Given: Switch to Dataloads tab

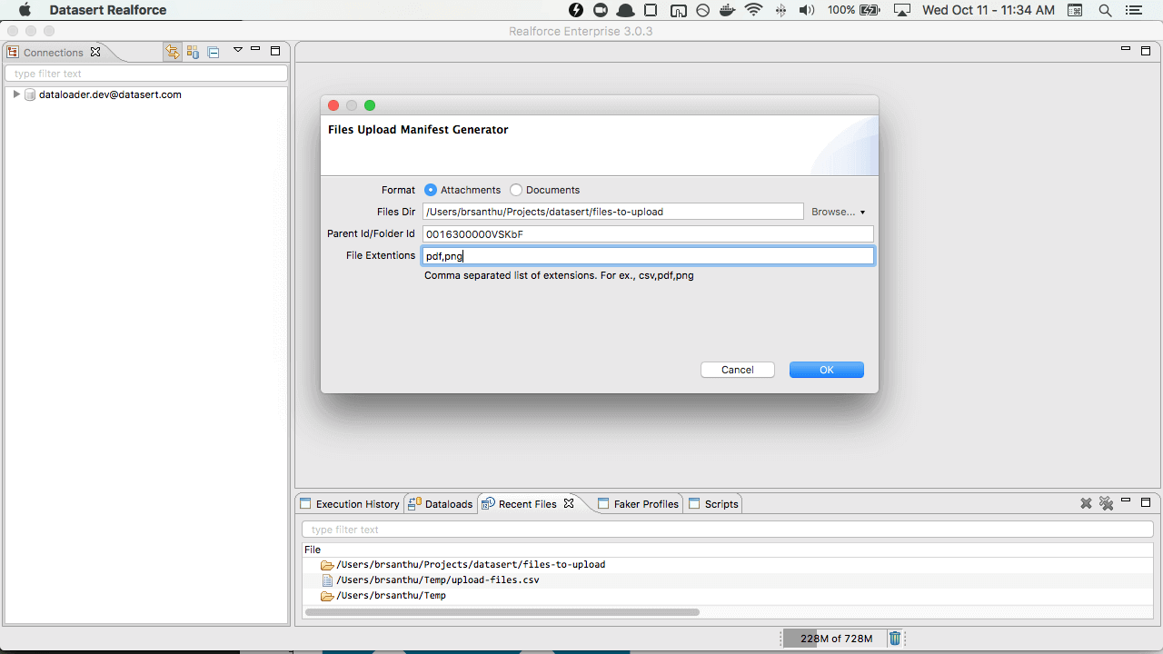Looking at the screenshot, I should 441,504.
